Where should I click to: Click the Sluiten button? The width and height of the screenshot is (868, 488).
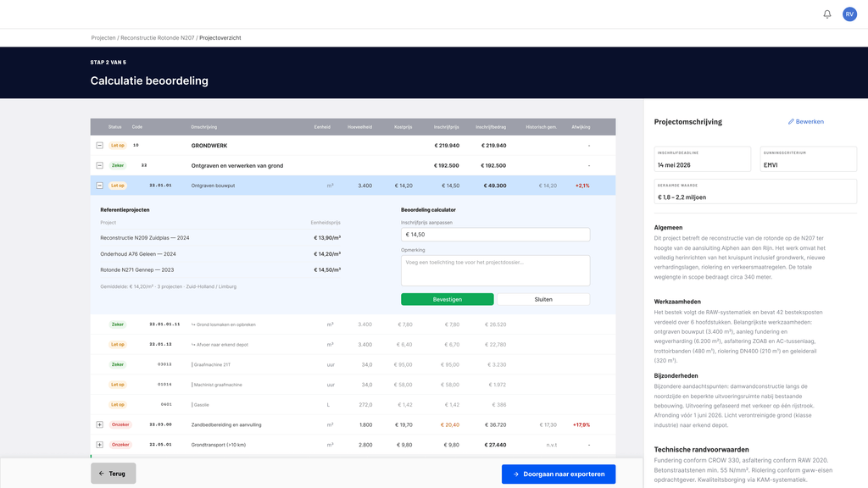(543, 299)
